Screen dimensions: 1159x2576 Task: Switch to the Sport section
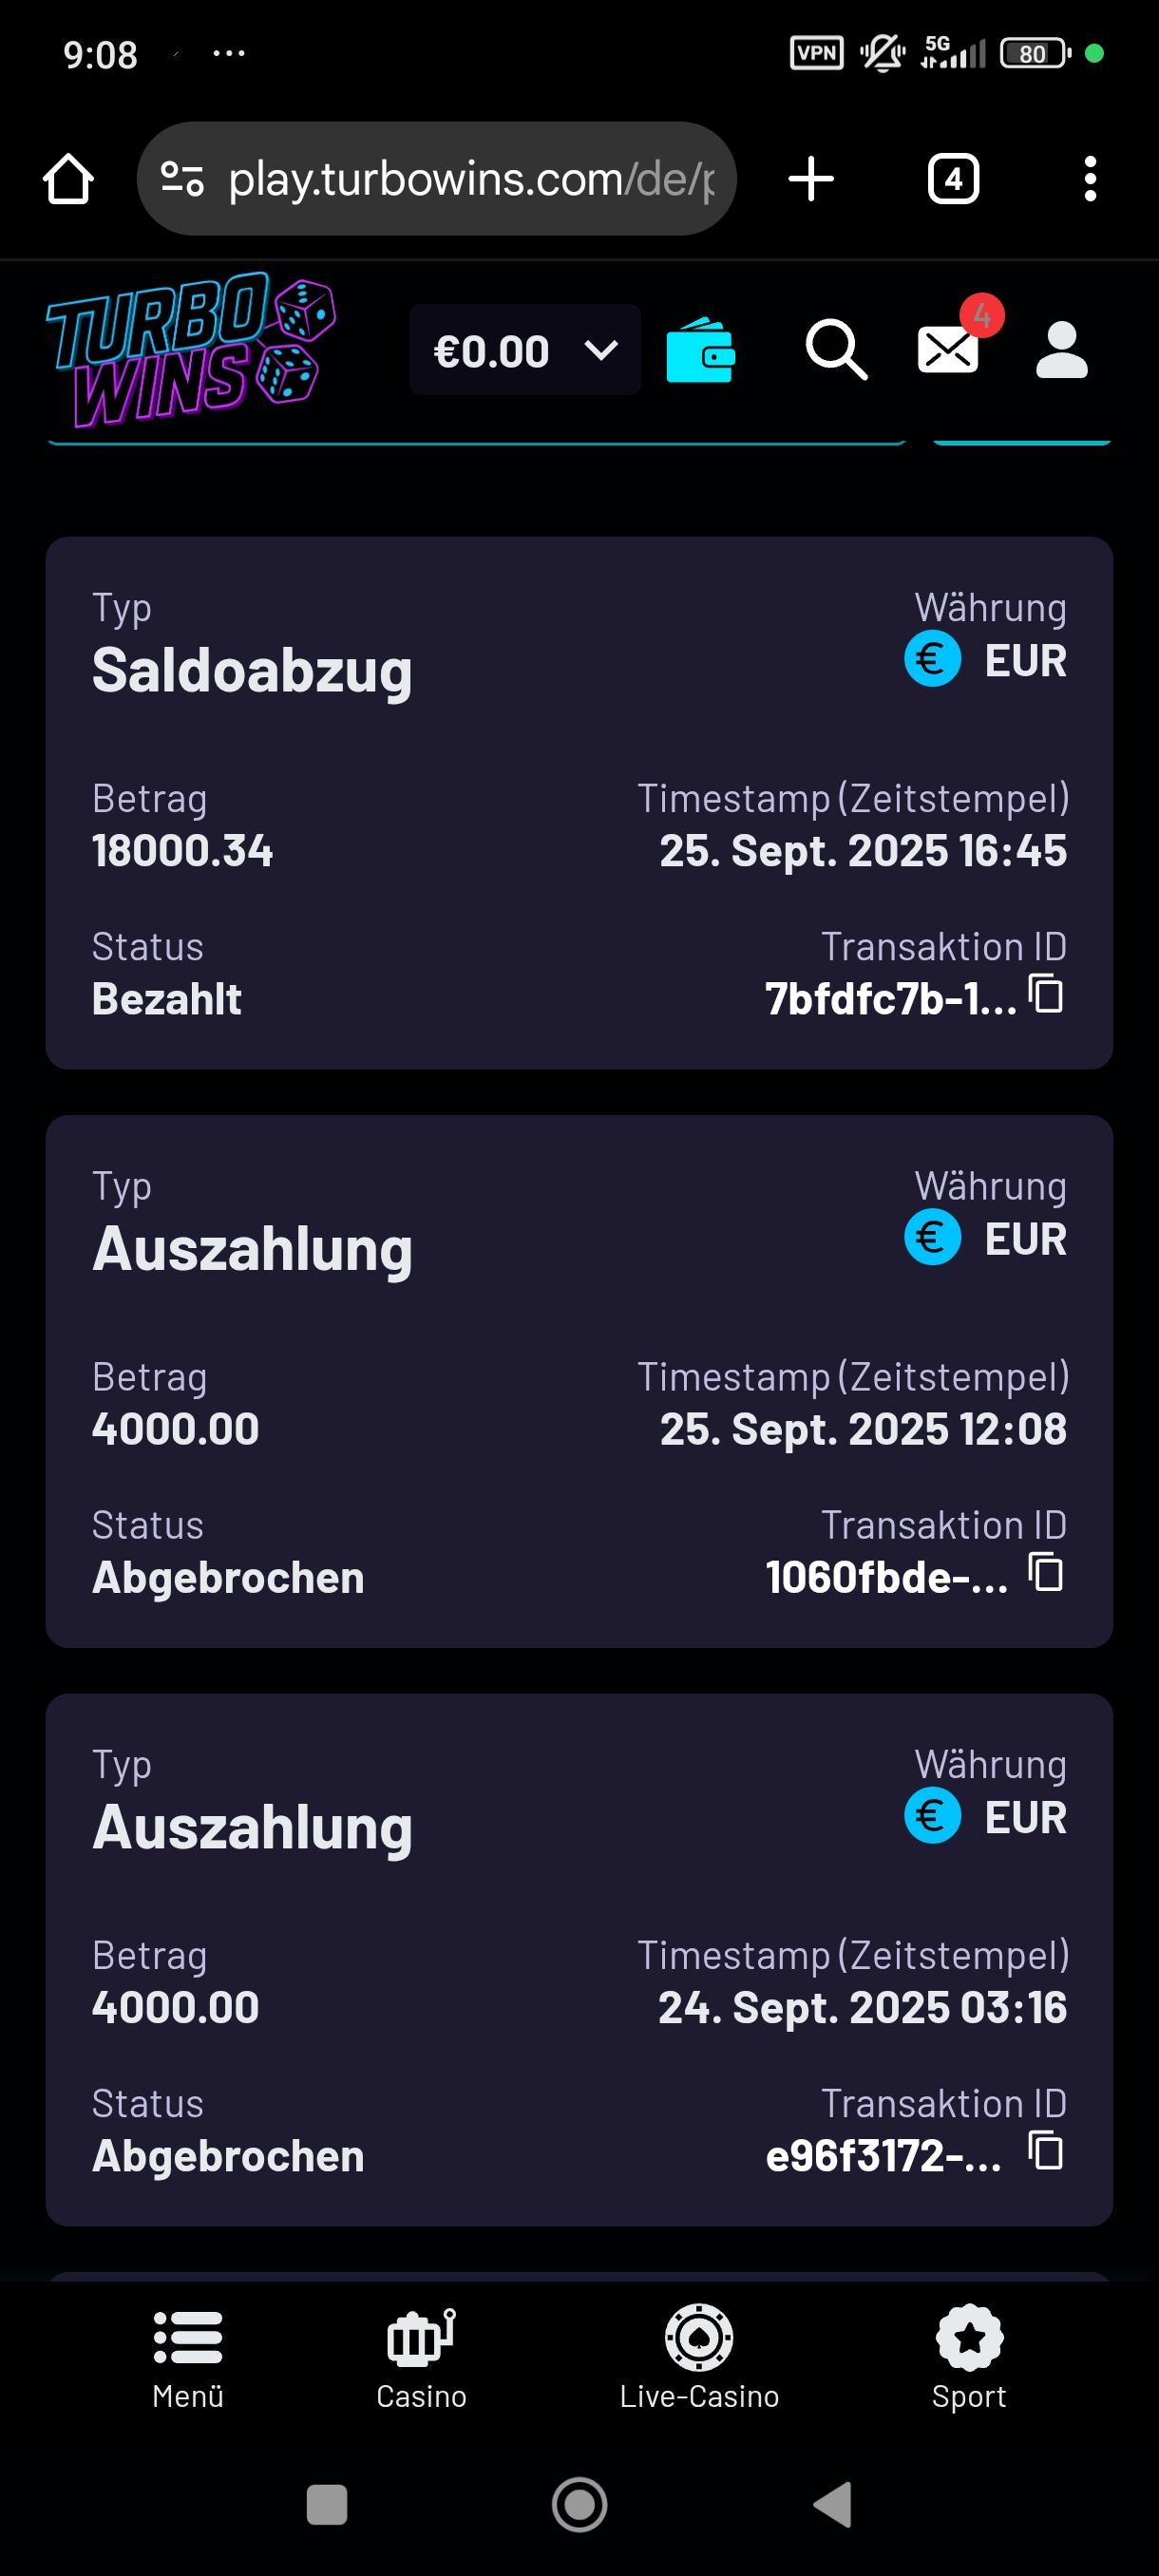point(969,2358)
